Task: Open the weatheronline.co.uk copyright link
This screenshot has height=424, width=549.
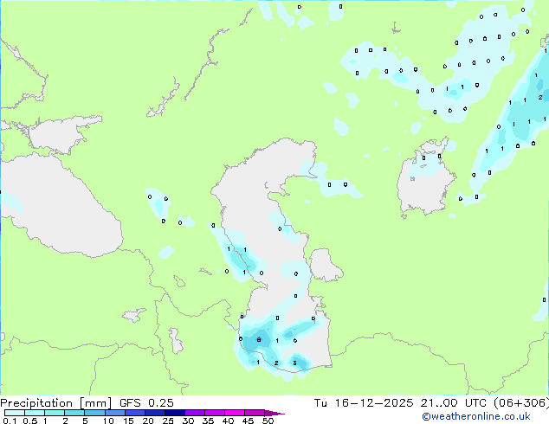Action: pos(476,416)
